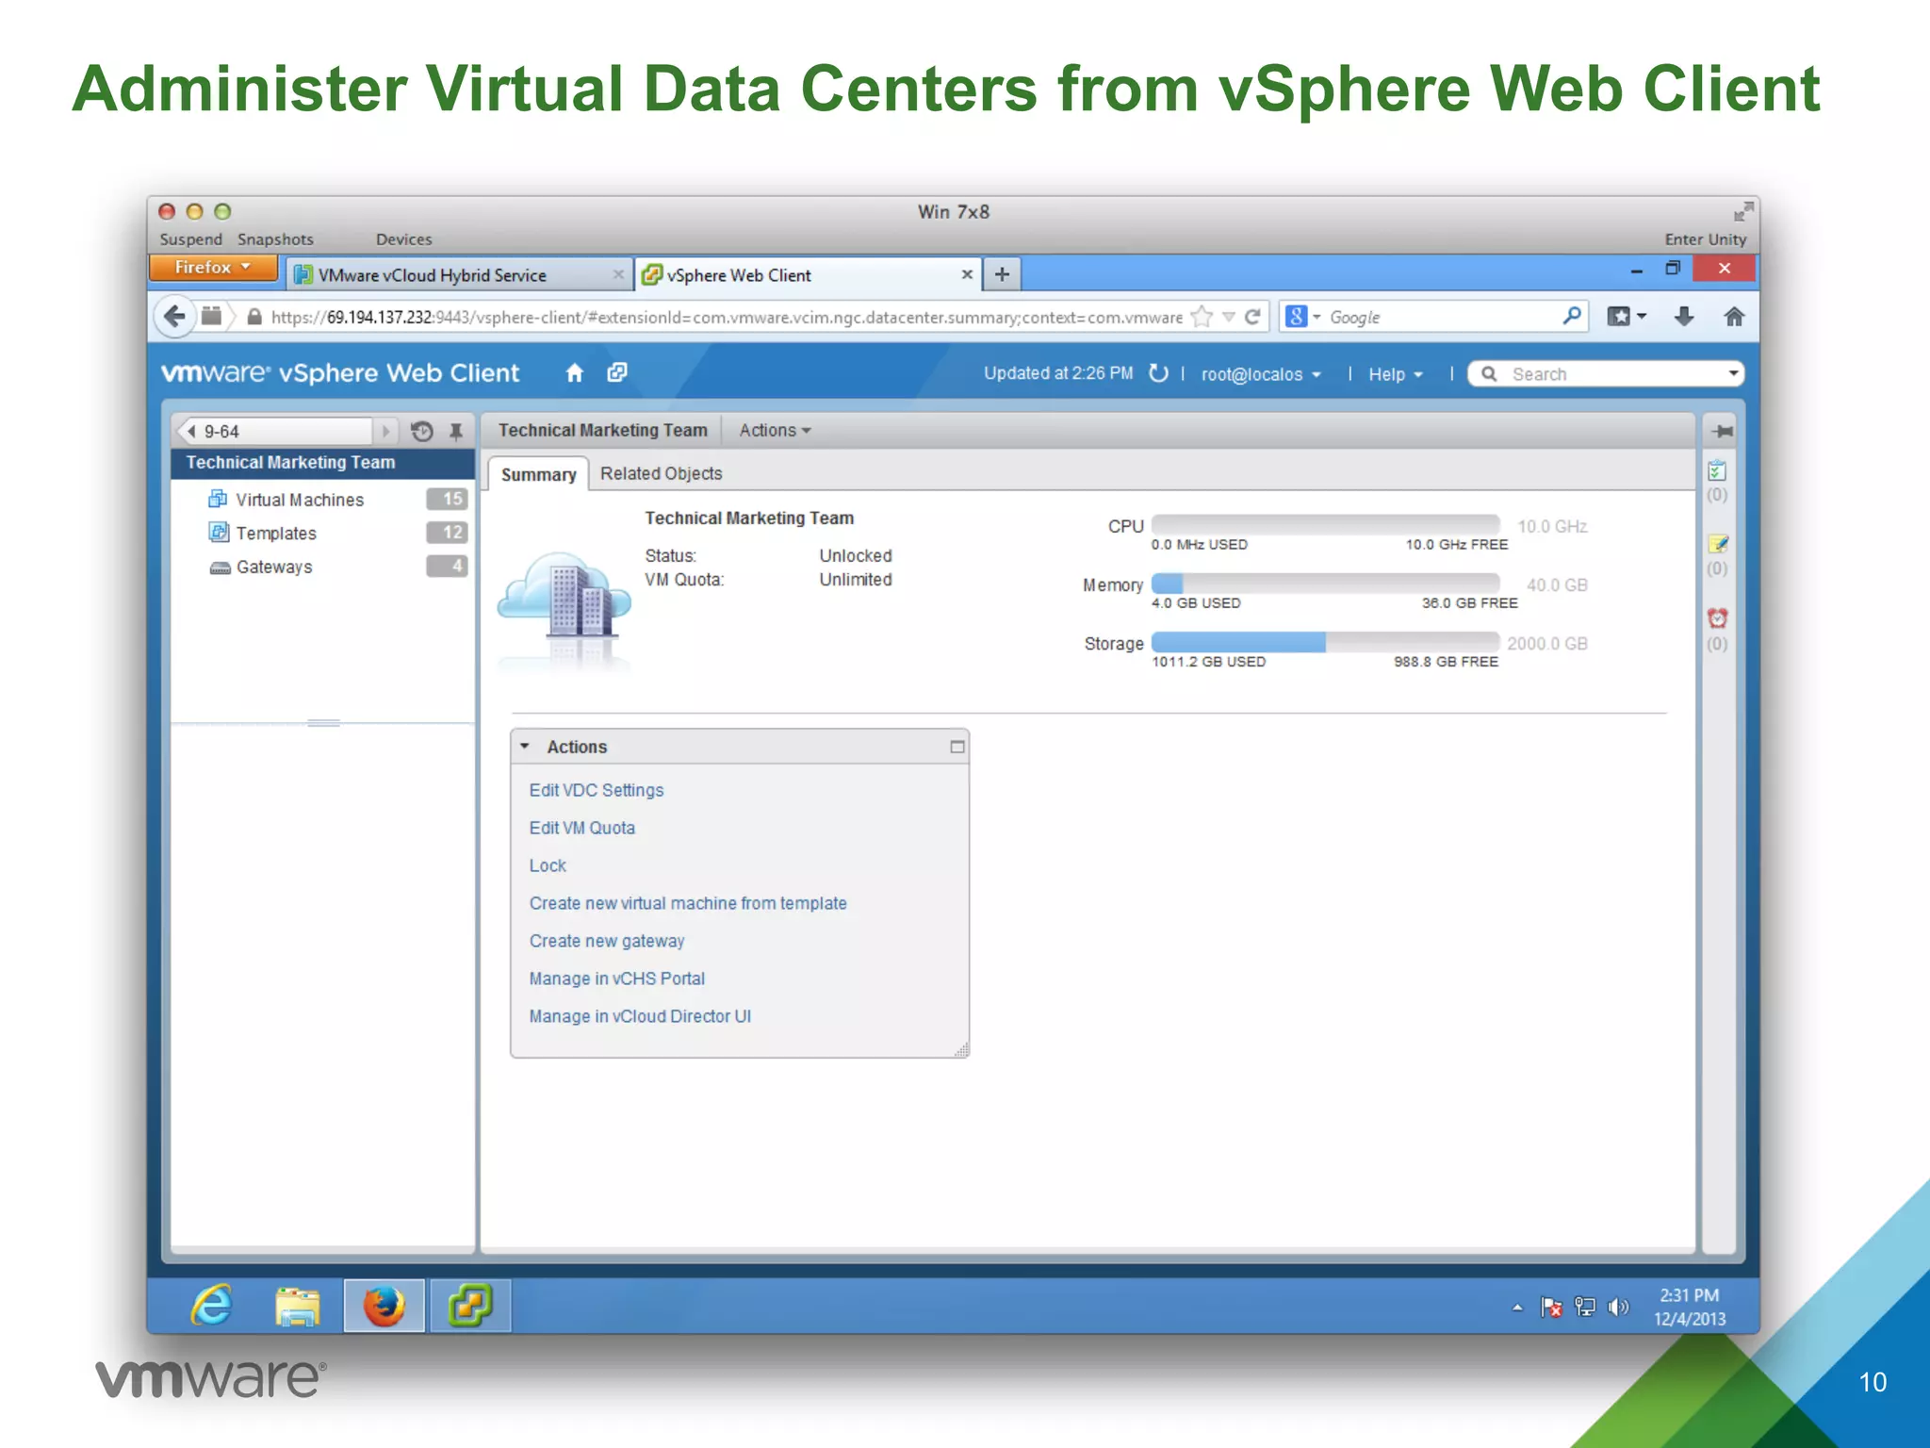Click Create new virtual machine from template
The width and height of the screenshot is (1930, 1448).
pos(688,903)
